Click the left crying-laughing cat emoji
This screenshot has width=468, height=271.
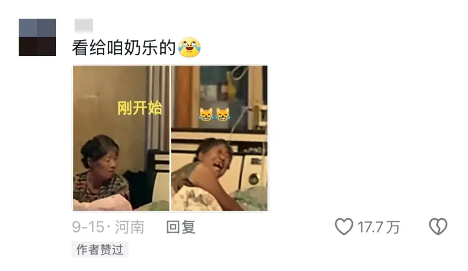pyautogui.click(x=206, y=114)
